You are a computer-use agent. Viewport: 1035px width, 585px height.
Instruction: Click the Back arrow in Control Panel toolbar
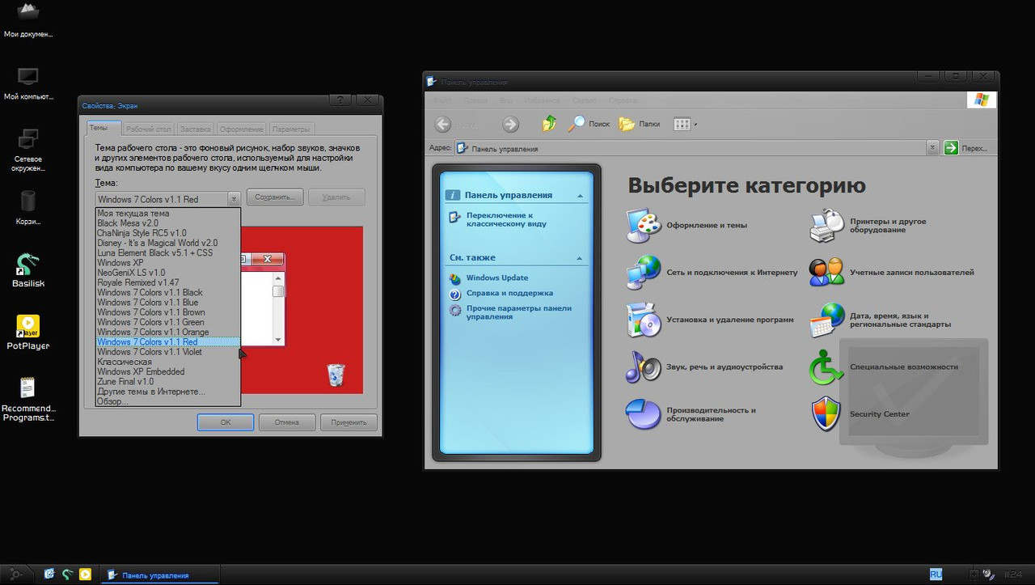[x=443, y=124]
